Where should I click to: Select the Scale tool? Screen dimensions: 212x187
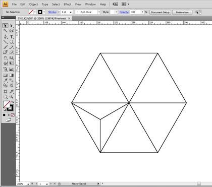(x=11, y=58)
